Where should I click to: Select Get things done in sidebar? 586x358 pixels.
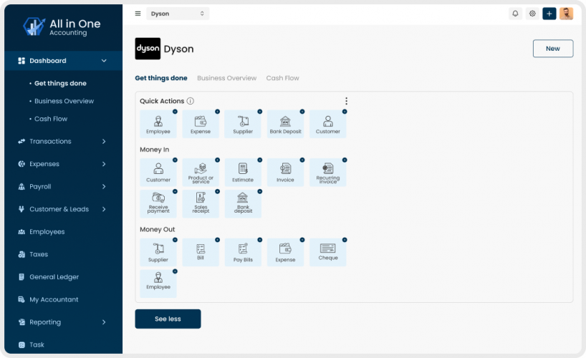[60, 83]
